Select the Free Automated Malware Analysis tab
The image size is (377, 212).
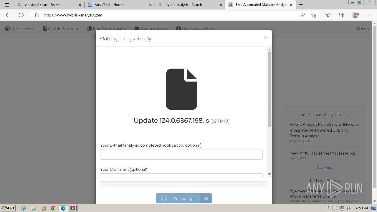coord(261,5)
